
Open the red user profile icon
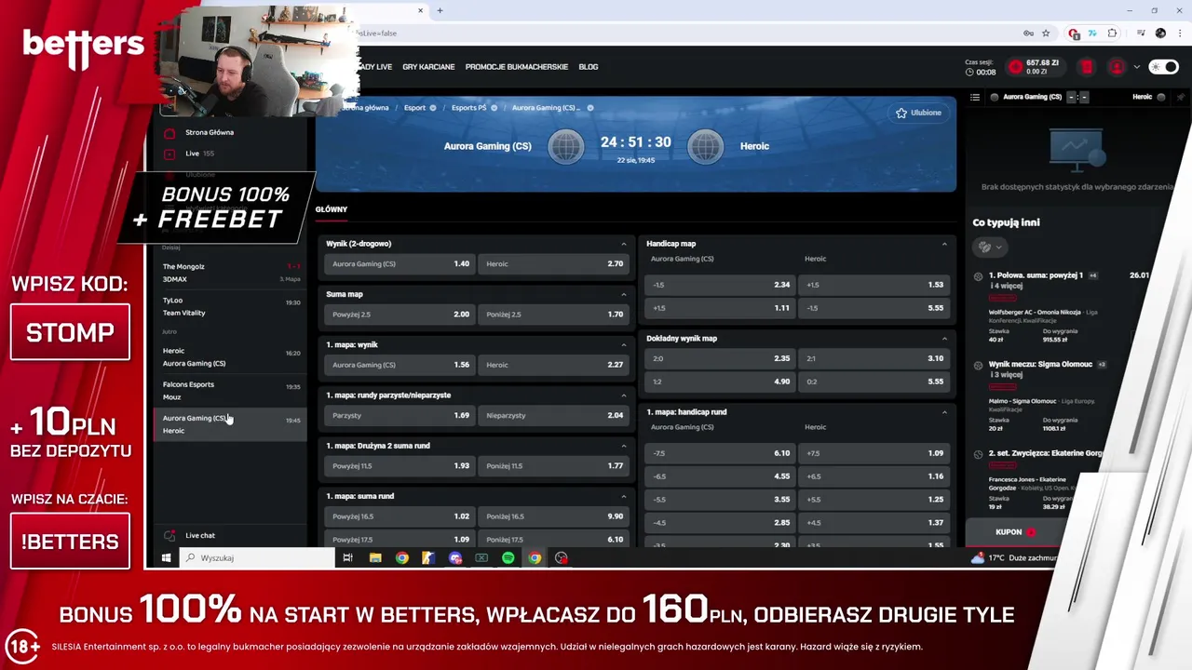pyautogui.click(x=1117, y=67)
